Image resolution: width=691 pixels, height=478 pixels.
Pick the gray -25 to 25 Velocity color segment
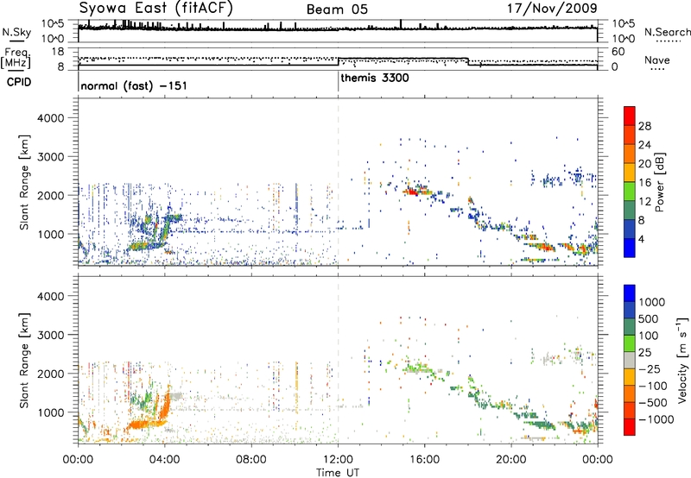[x=630, y=360]
